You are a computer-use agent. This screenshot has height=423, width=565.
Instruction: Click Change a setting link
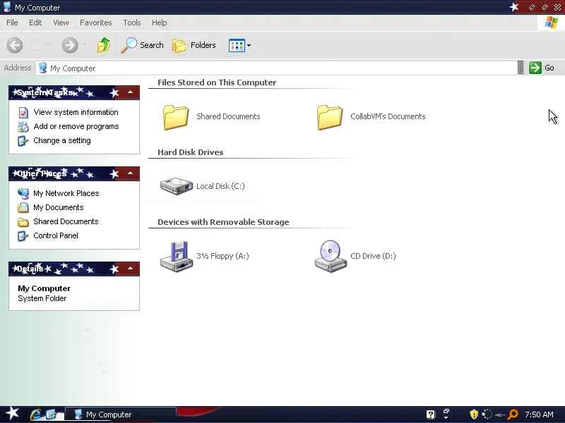[x=62, y=140]
